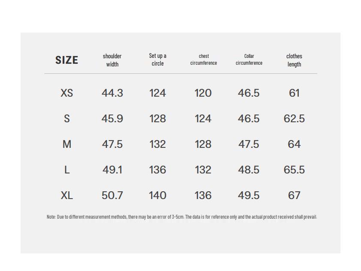
Task: Click the M size row label
Action: (x=67, y=145)
